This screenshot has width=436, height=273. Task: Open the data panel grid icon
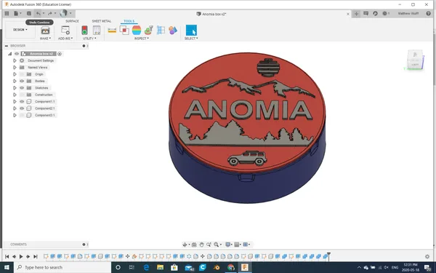point(7,13)
